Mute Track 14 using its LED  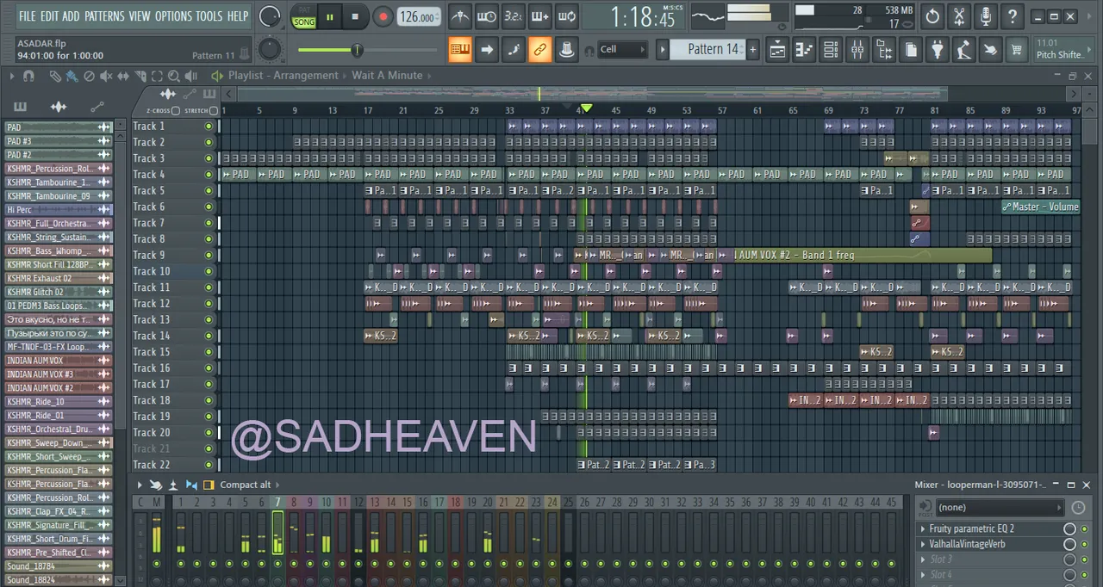[x=209, y=336]
